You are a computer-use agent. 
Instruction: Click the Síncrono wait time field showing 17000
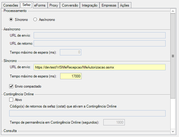coord(71,77)
